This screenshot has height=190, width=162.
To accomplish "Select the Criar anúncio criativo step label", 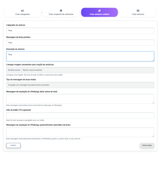I will [x=99, y=14].
